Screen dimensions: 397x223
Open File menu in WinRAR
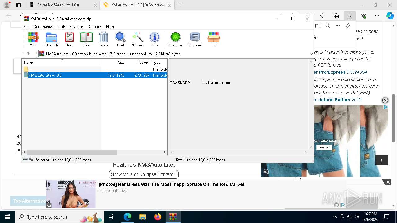[x=26, y=27]
